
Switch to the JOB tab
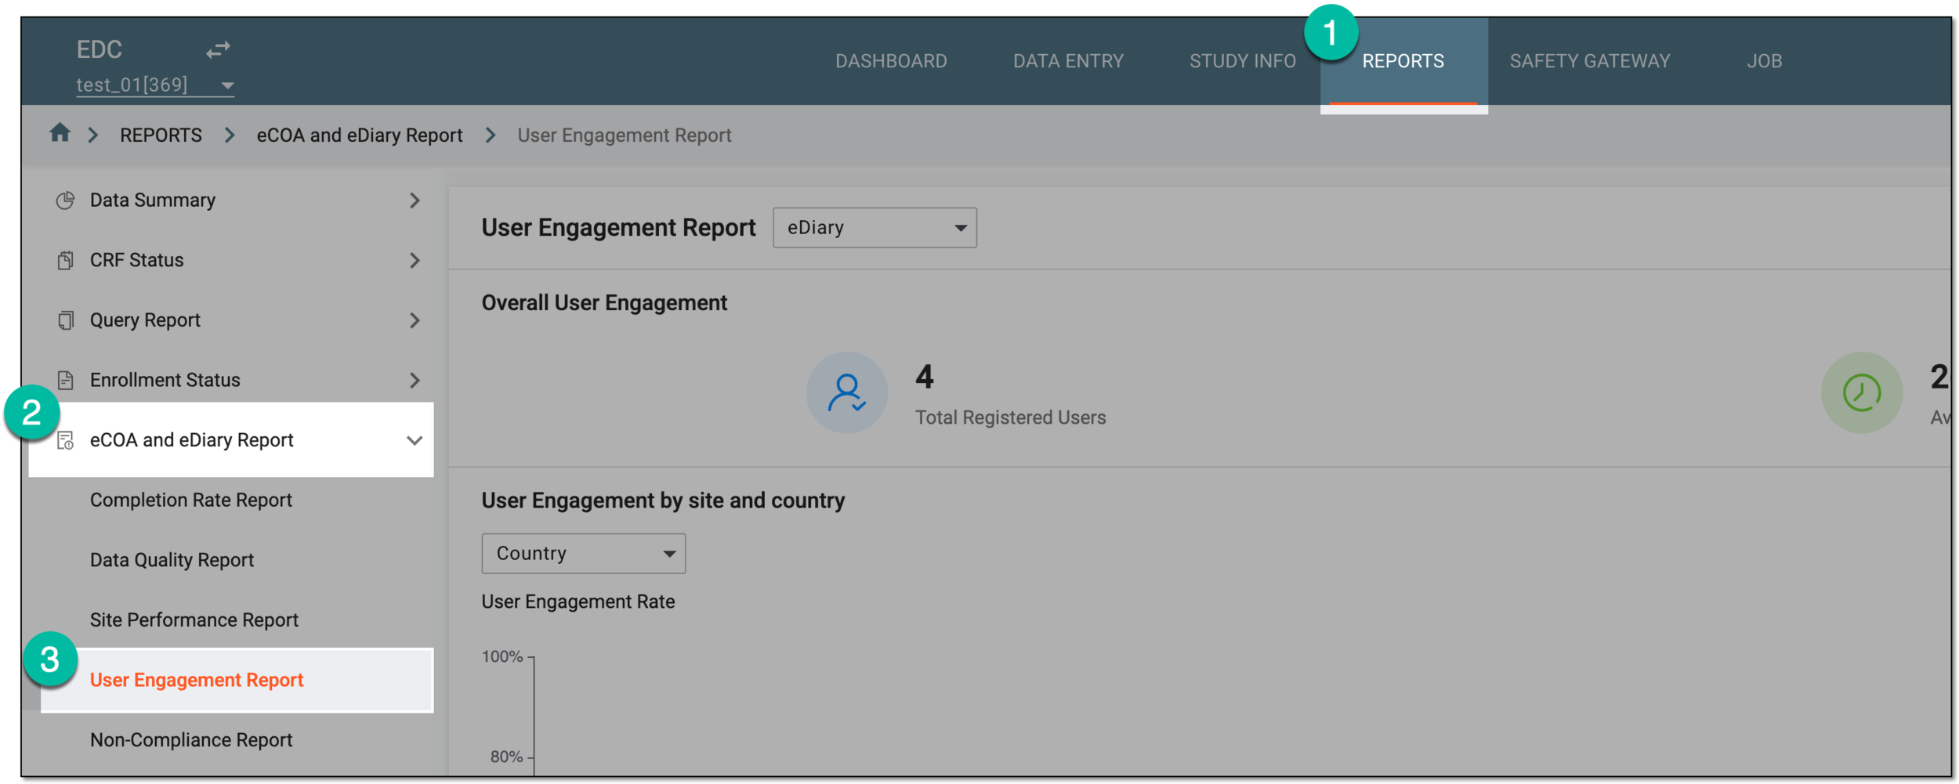[x=1765, y=61]
